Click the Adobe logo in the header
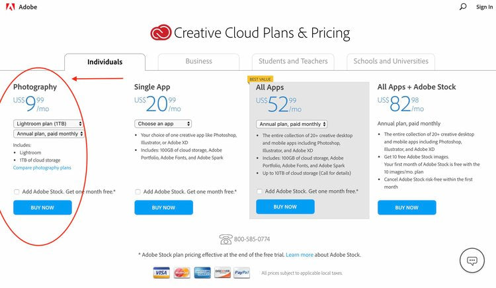This screenshot has width=496, height=288. click(11, 7)
